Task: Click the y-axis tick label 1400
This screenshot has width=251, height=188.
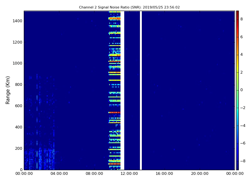Action: coord(18,21)
